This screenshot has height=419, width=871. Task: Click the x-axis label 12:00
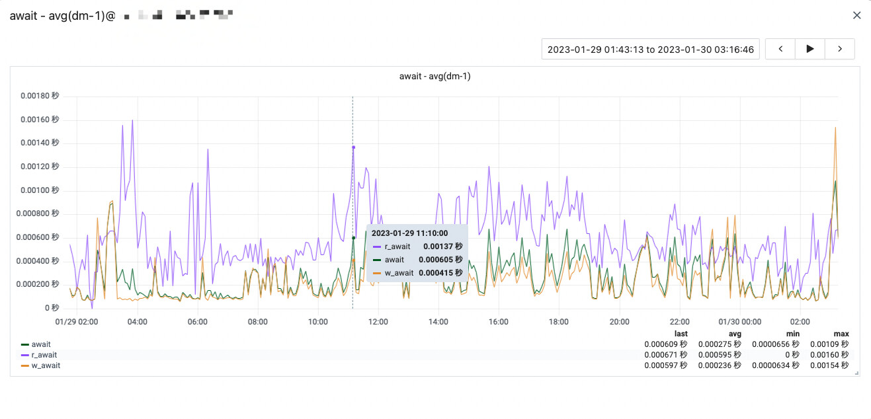(x=378, y=322)
